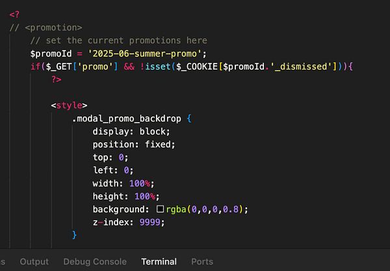The width and height of the screenshot is (390, 271).
Task: Click $_GET['promo'] in the if condition
Action: coord(82,66)
